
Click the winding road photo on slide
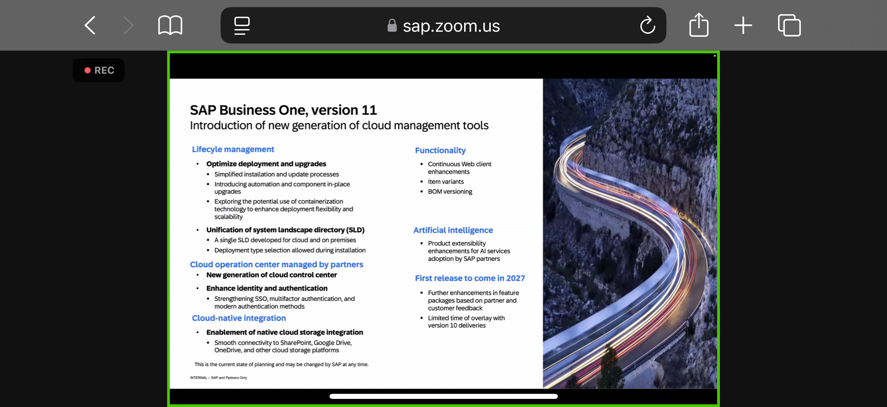(630, 234)
